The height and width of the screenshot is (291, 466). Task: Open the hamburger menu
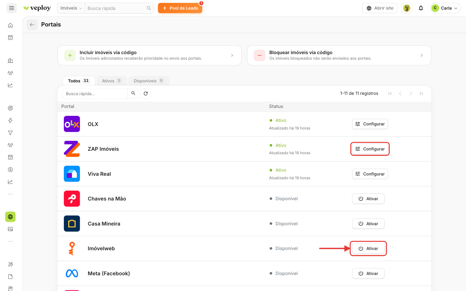click(12, 8)
